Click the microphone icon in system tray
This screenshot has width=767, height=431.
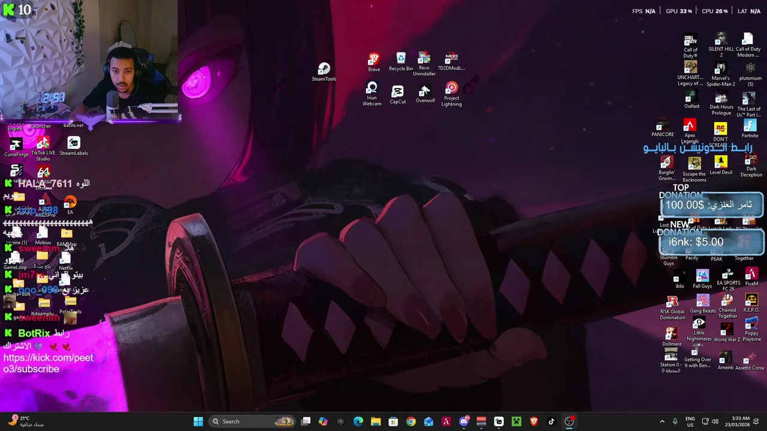pos(675,421)
